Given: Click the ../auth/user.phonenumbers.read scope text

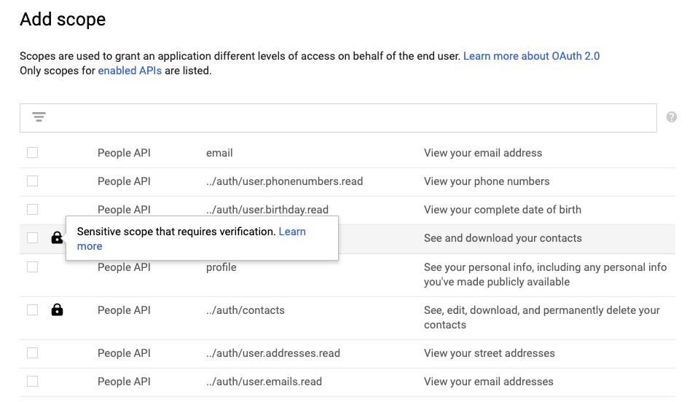Looking at the screenshot, I should [x=284, y=181].
